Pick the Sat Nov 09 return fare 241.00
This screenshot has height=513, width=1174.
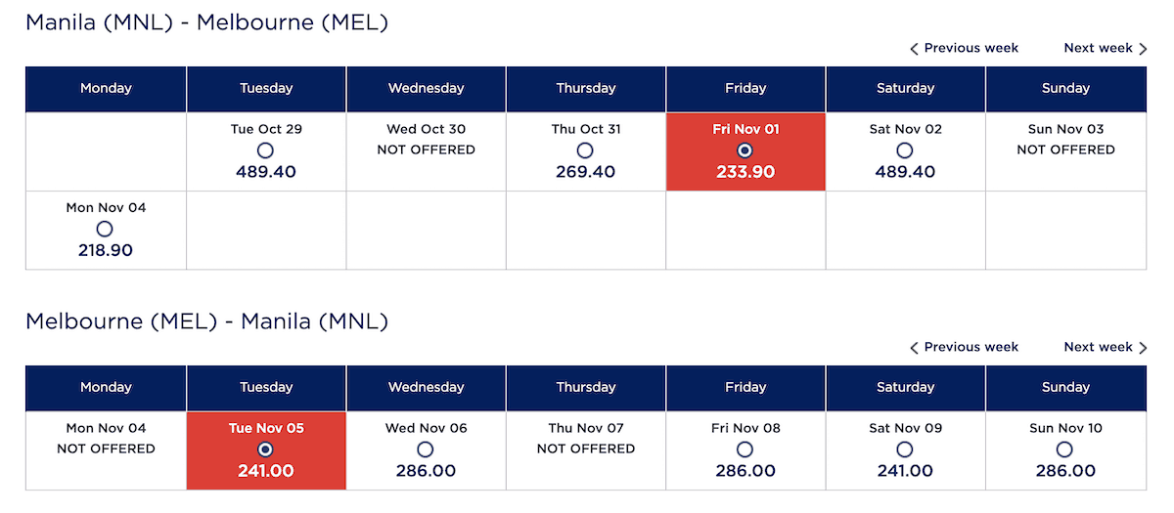point(905,449)
